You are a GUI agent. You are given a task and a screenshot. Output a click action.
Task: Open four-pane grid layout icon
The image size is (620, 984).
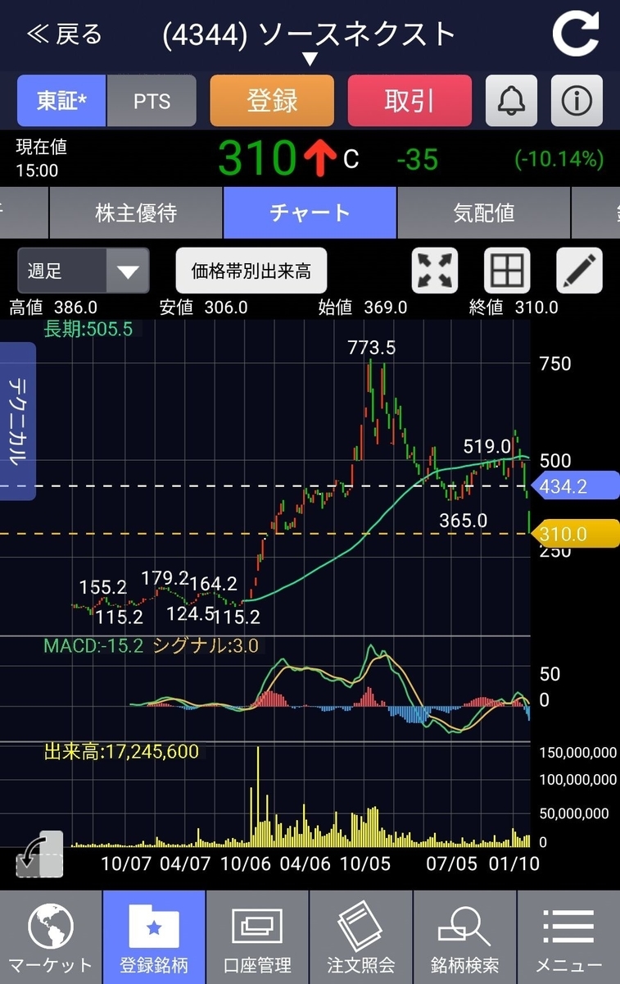(x=507, y=271)
